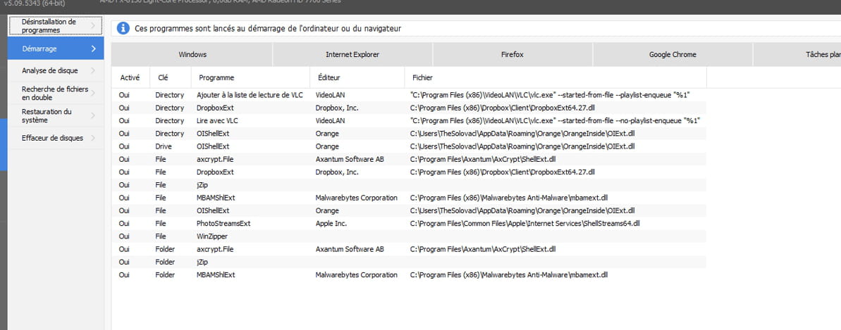
Task: Open Désinstallation de programmes section
Action: (49, 26)
